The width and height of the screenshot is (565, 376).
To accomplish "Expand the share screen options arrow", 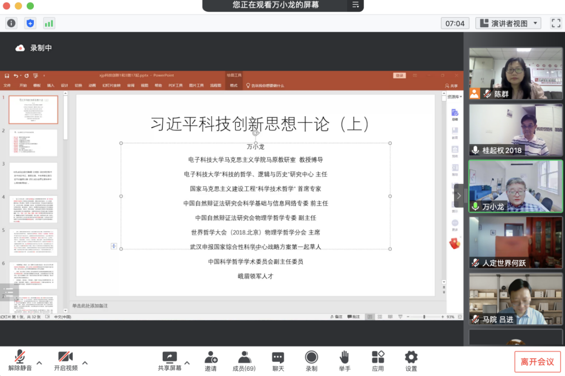I will (187, 362).
